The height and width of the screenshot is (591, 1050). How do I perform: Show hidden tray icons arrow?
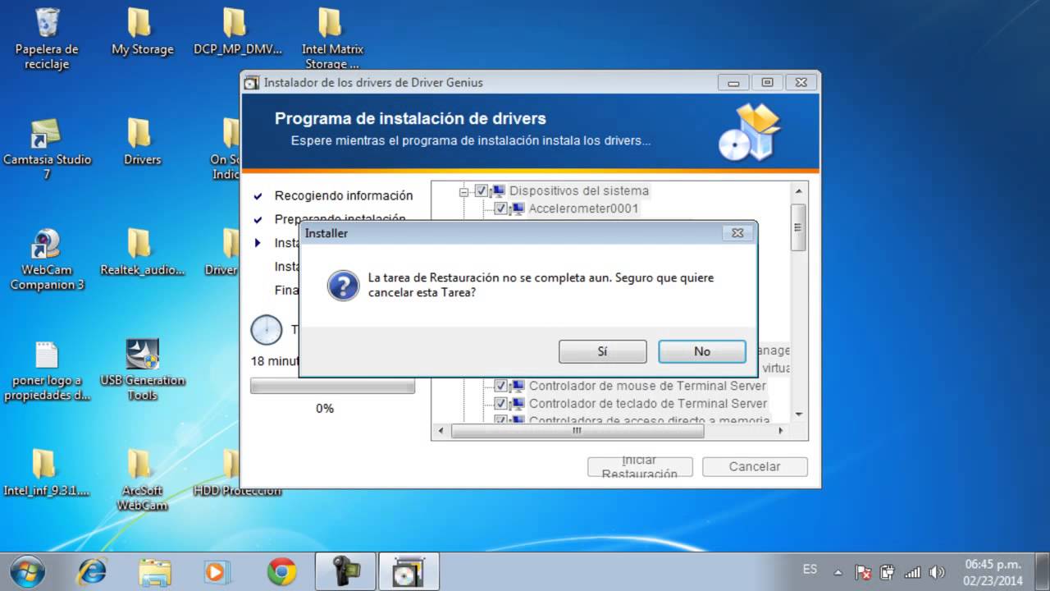(838, 572)
